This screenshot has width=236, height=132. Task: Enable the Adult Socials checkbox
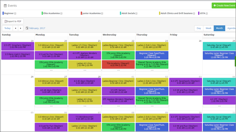coord(136,13)
